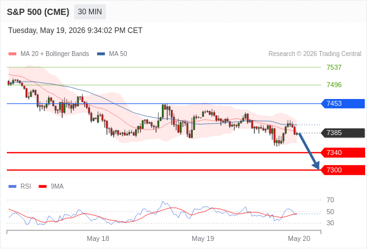The width and height of the screenshot is (367, 249).
Task: Click the S&P 500 (CME) title
Action: pos(38,12)
